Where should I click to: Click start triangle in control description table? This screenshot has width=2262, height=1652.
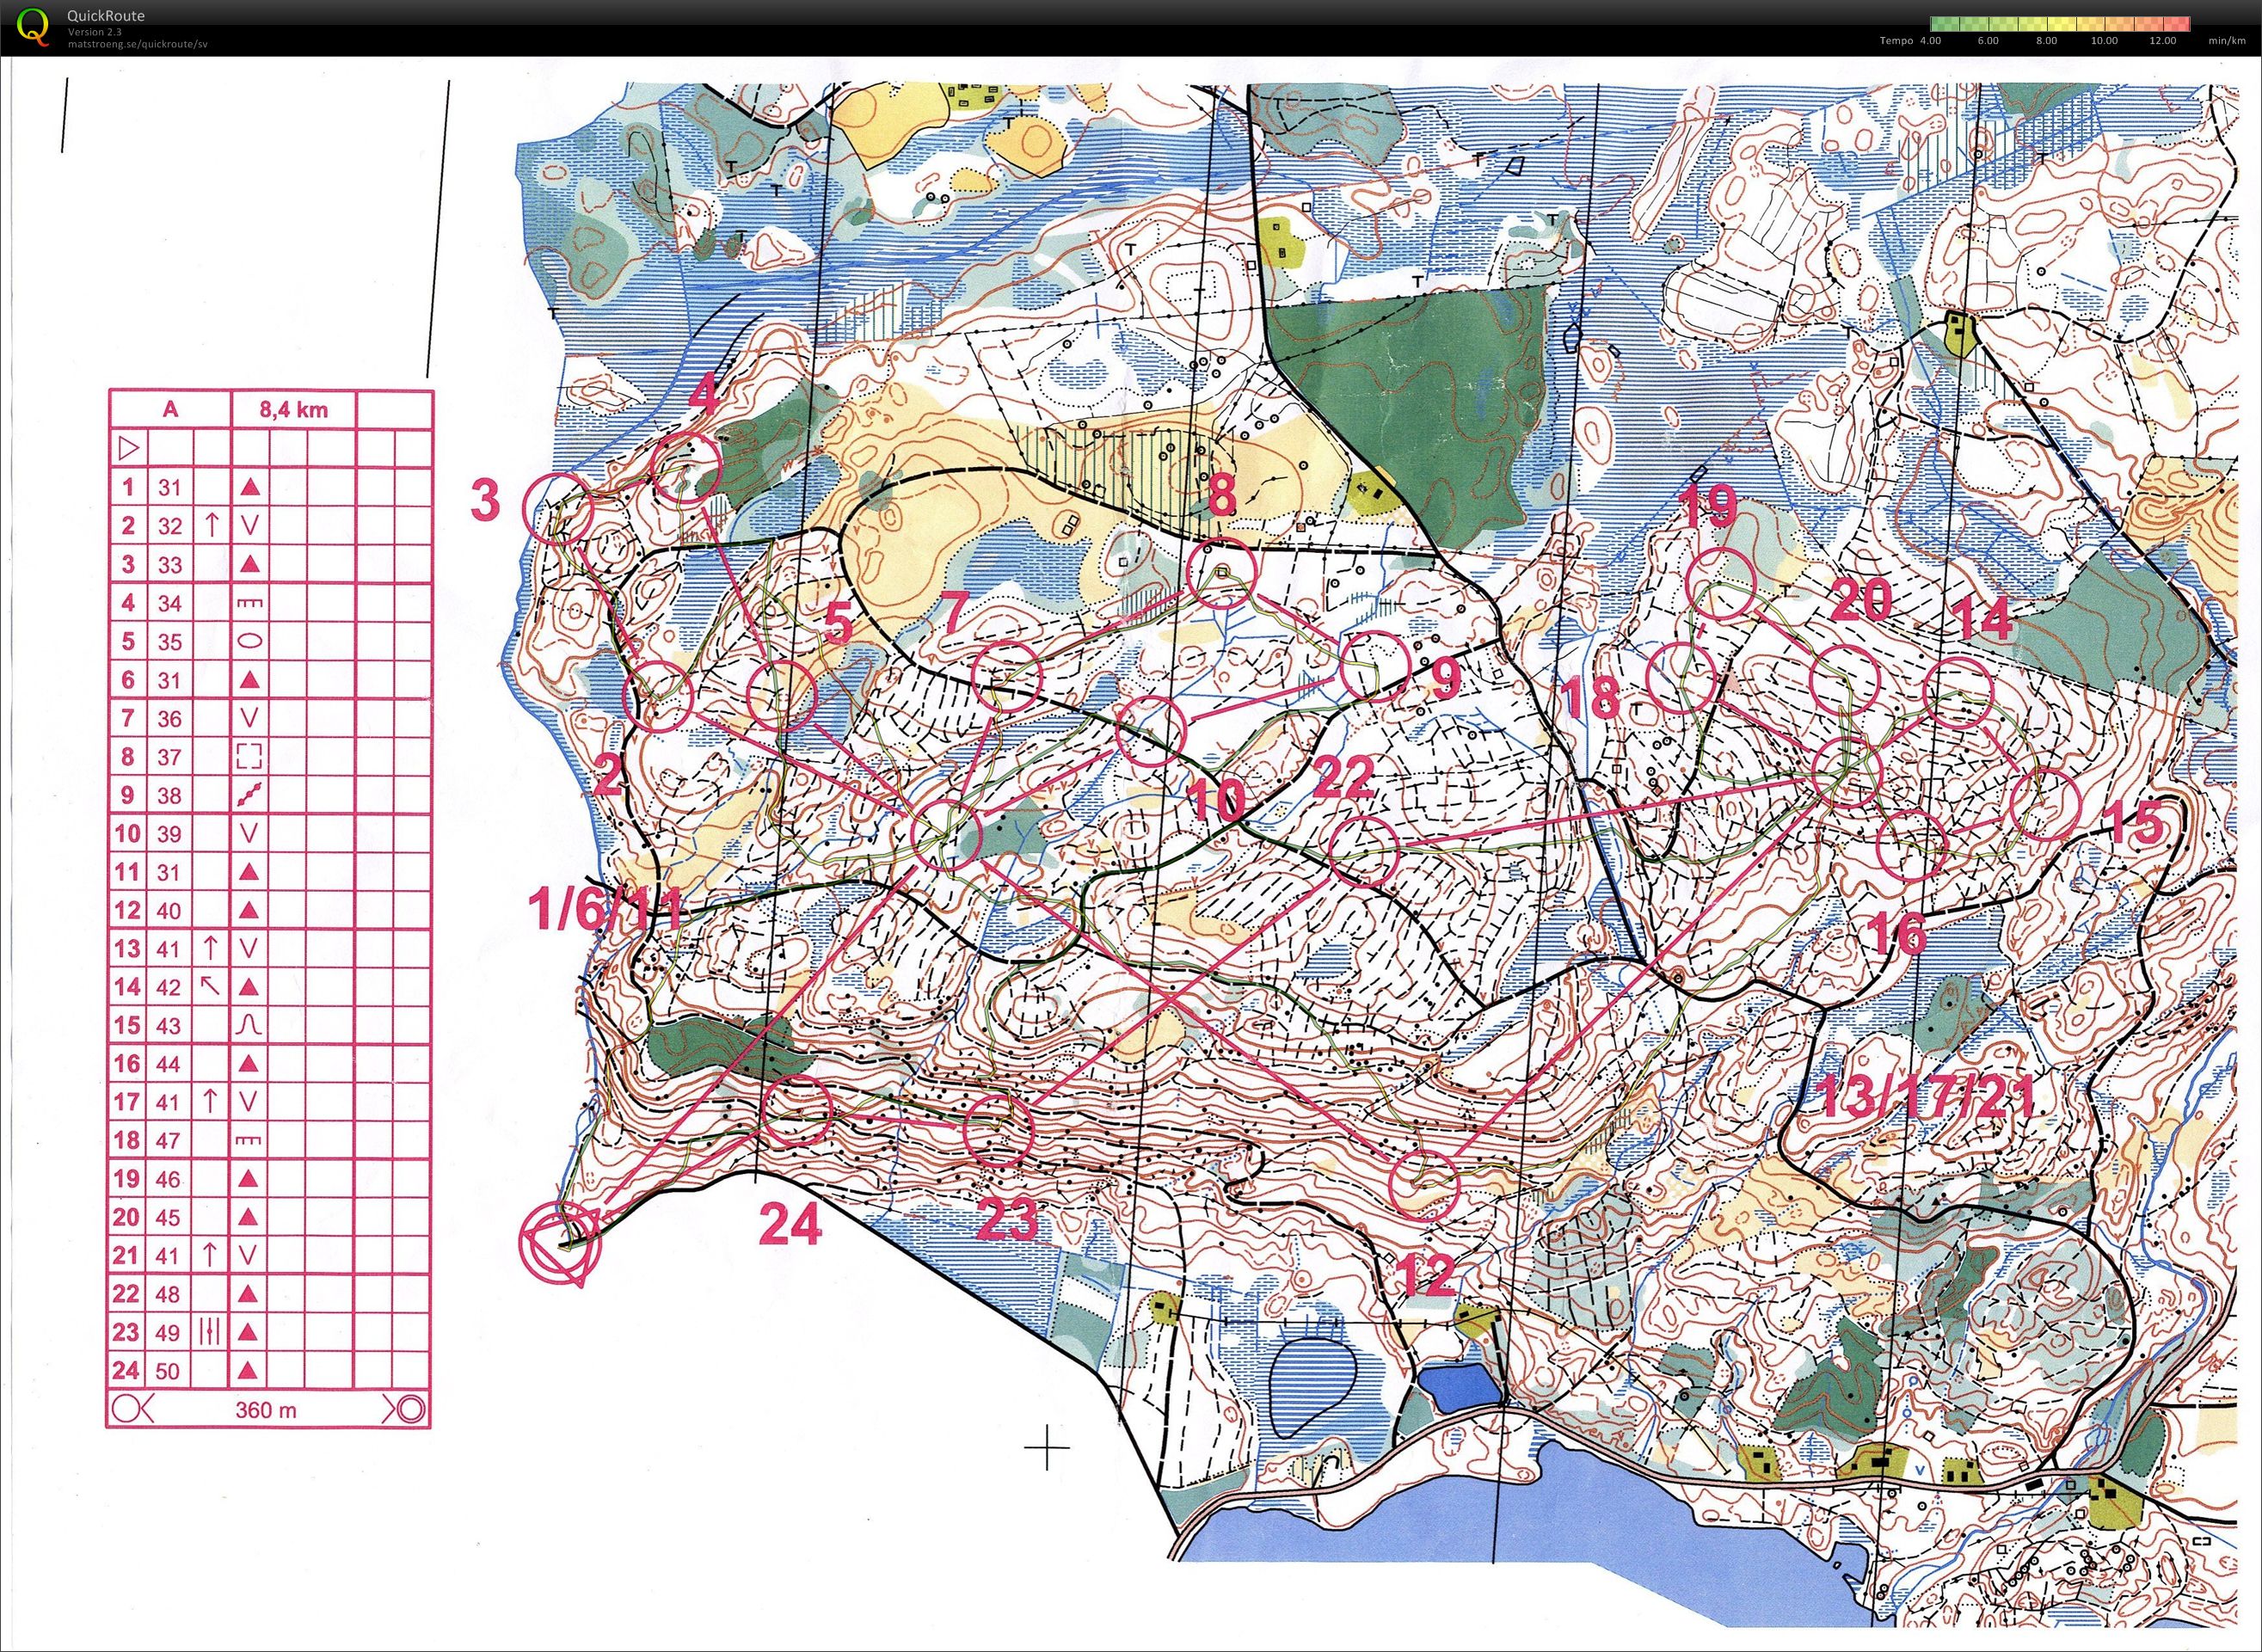click(128, 448)
